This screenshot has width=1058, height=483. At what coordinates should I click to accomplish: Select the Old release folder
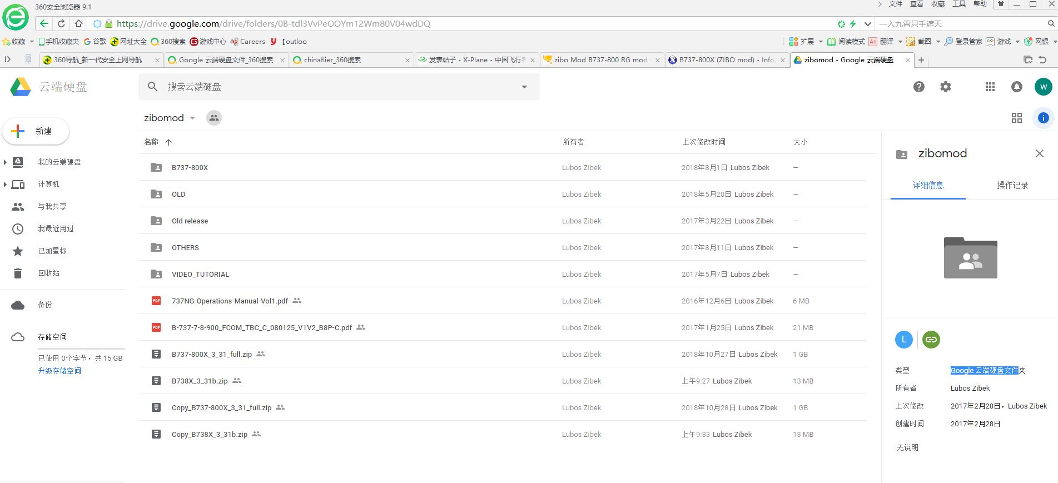point(503,221)
